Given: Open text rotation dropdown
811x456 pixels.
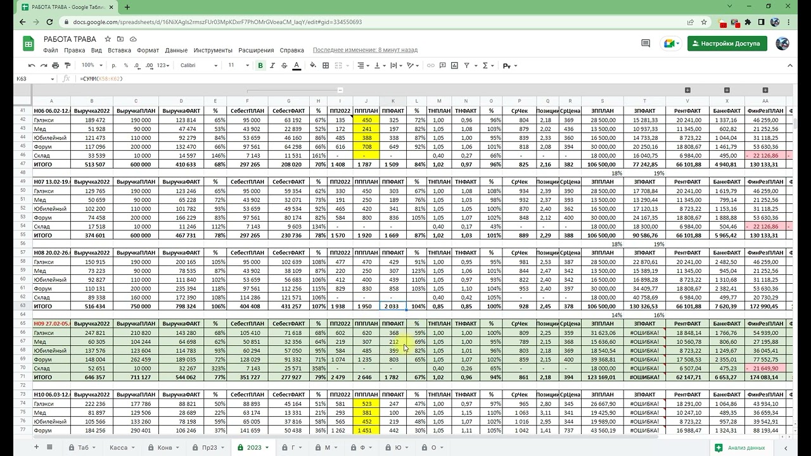Looking at the screenshot, I should (413, 65).
